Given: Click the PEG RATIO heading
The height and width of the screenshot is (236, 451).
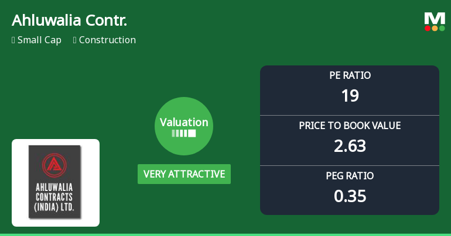Looking at the screenshot, I should (350, 176).
